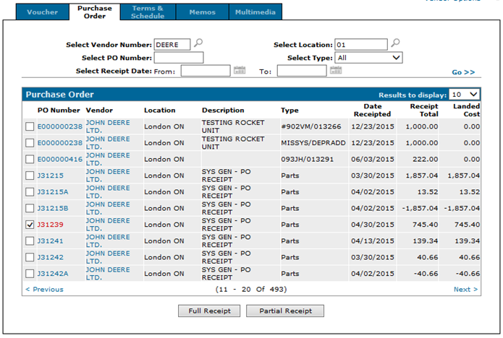Go to the Next results page
This screenshot has width=503, height=338.
tap(465, 290)
